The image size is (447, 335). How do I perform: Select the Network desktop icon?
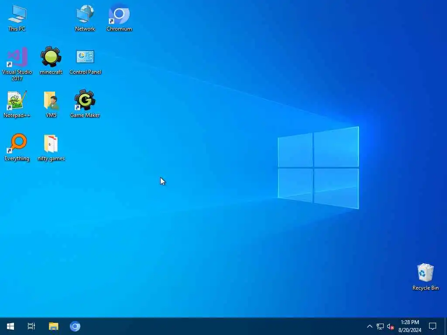coord(85,17)
